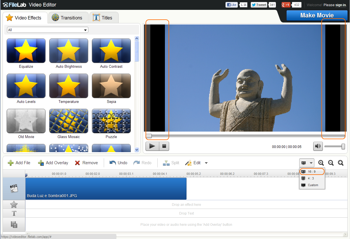Image resolution: width=350 pixels, height=239 pixels.
Task: Click the Facebook Like button
Action: pyautogui.click(x=232, y=5)
